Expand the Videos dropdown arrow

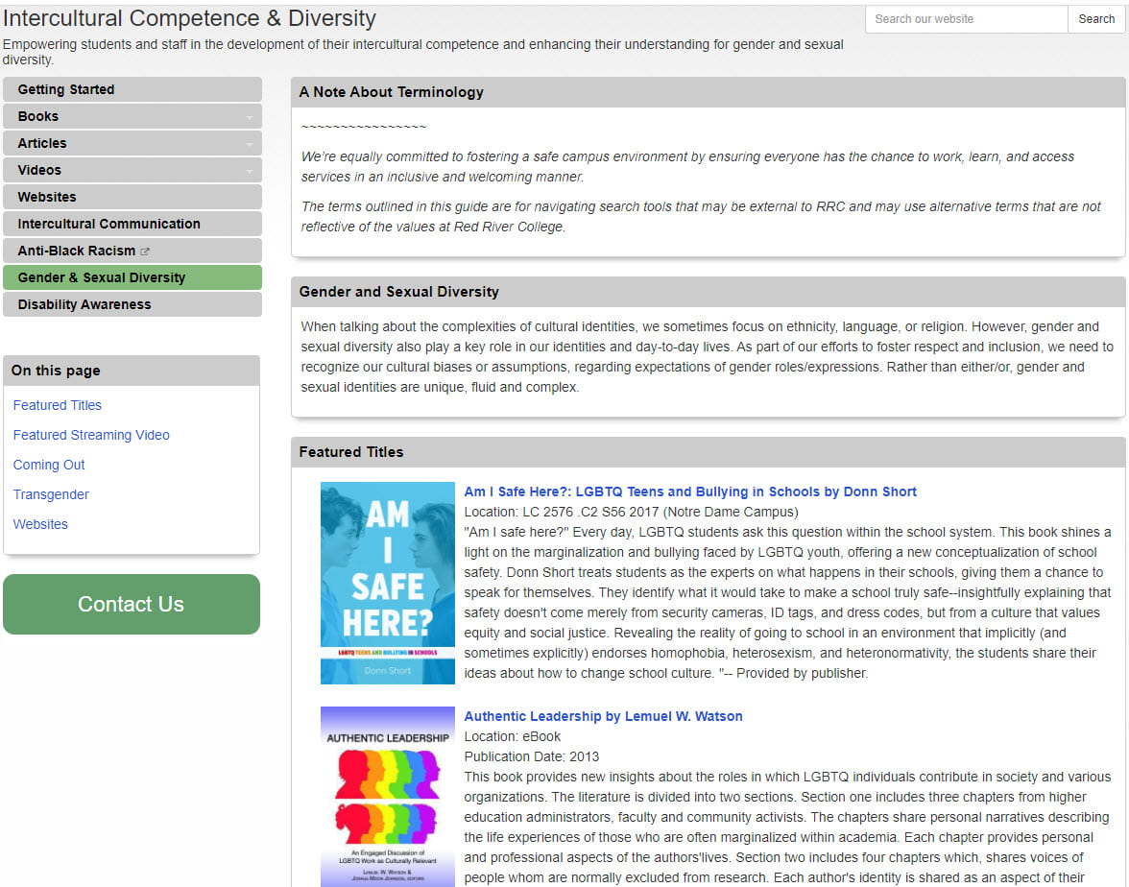tap(249, 171)
